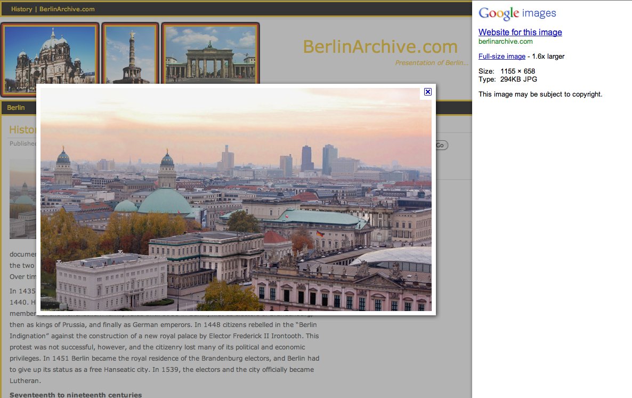Click the green berlinarchive.com URL text
This screenshot has height=398, width=632.
(x=506, y=41)
